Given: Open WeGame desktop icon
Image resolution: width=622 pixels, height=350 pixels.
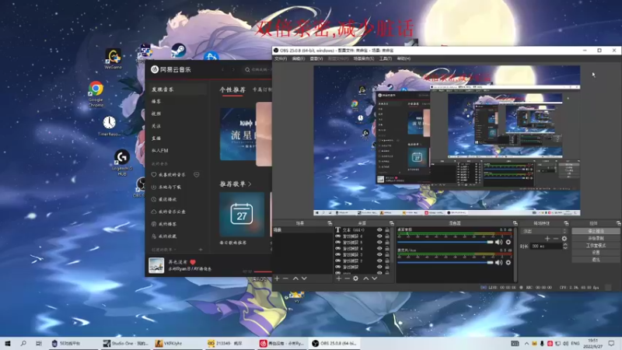Looking at the screenshot, I should tap(113, 59).
